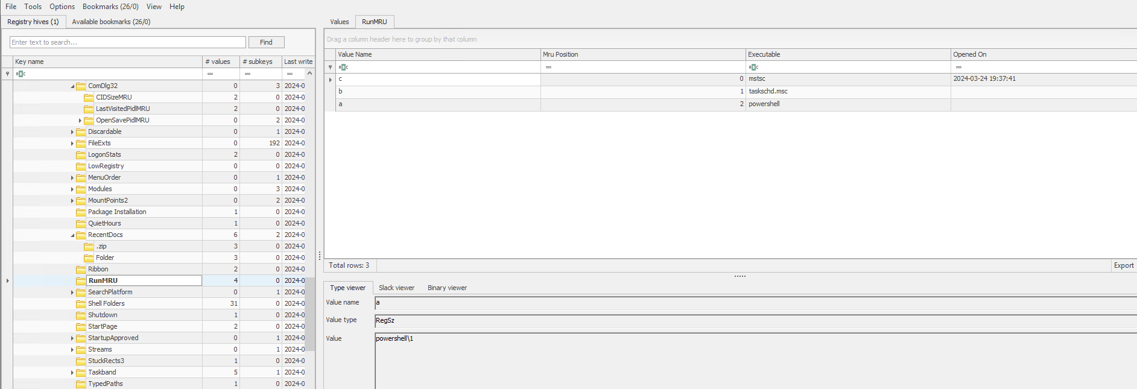The image size is (1137, 389).
Task: Expand the Taskband registry key
Action: click(72, 373)
